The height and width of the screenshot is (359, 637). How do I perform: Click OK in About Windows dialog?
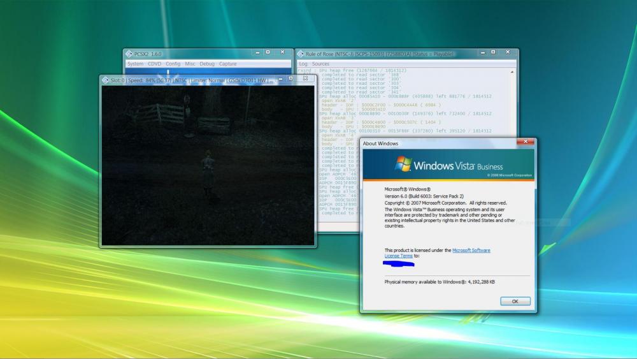tap(515, 301)
